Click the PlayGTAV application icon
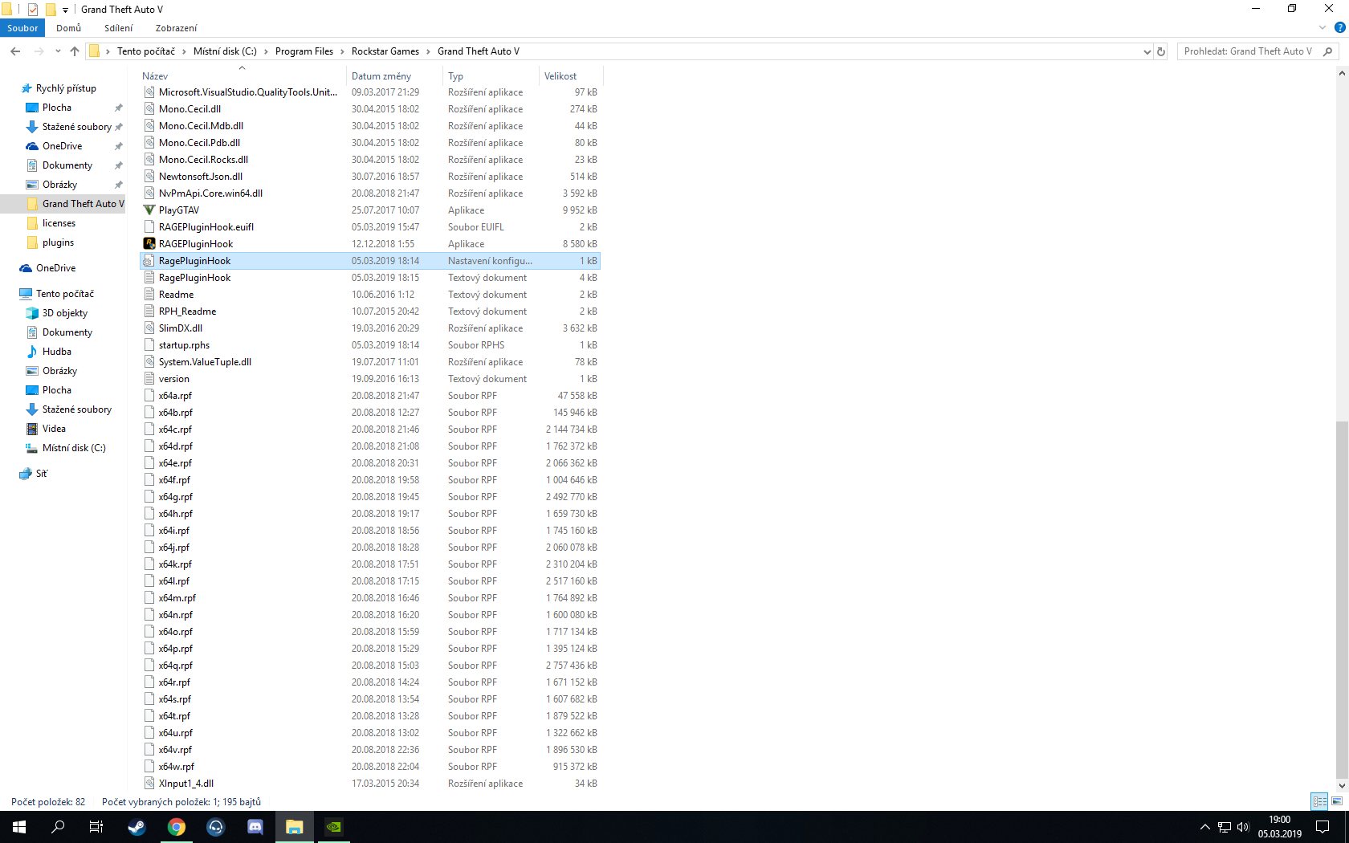The height and width of the screenshot is (843, 1349). pyautogui.click(x=149, y=210)
